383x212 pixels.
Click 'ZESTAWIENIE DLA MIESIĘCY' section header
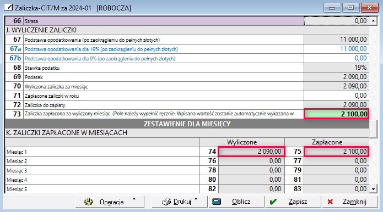pos(187,124)
